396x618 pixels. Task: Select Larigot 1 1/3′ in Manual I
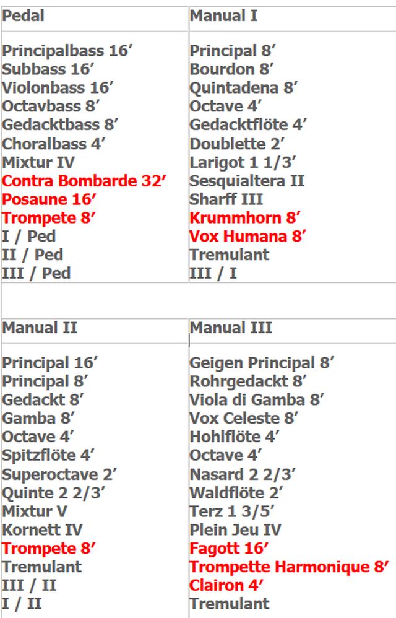(243, 162)
